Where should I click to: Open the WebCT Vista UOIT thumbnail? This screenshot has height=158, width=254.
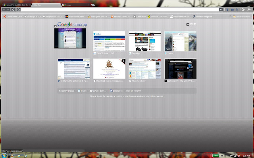coord(109,41)
